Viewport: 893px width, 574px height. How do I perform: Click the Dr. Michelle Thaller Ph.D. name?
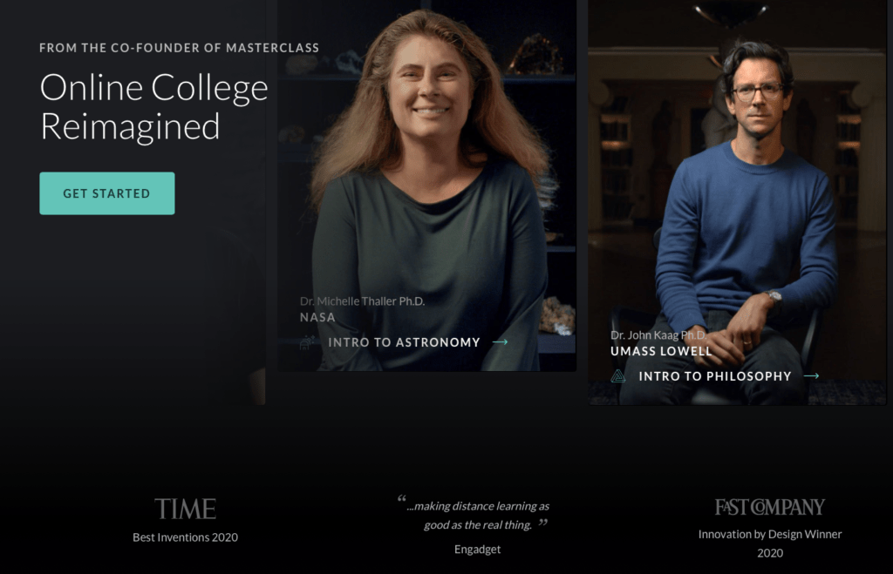(362, 301)
